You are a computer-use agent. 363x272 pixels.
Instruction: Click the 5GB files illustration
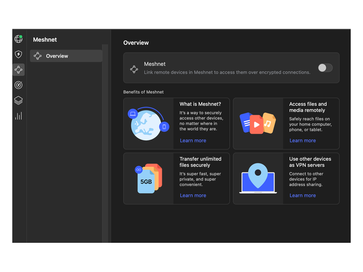(x=148, y=179)
